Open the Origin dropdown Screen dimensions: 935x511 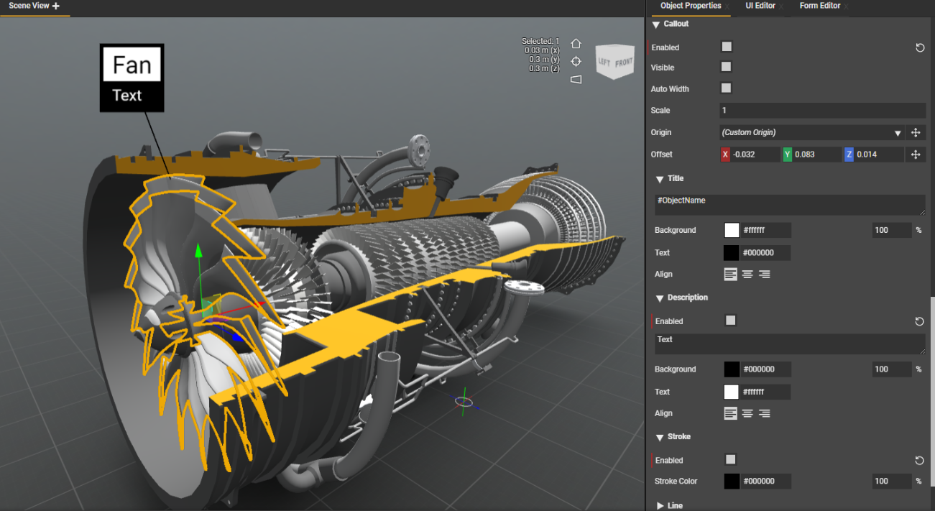[x=812, y=132]
